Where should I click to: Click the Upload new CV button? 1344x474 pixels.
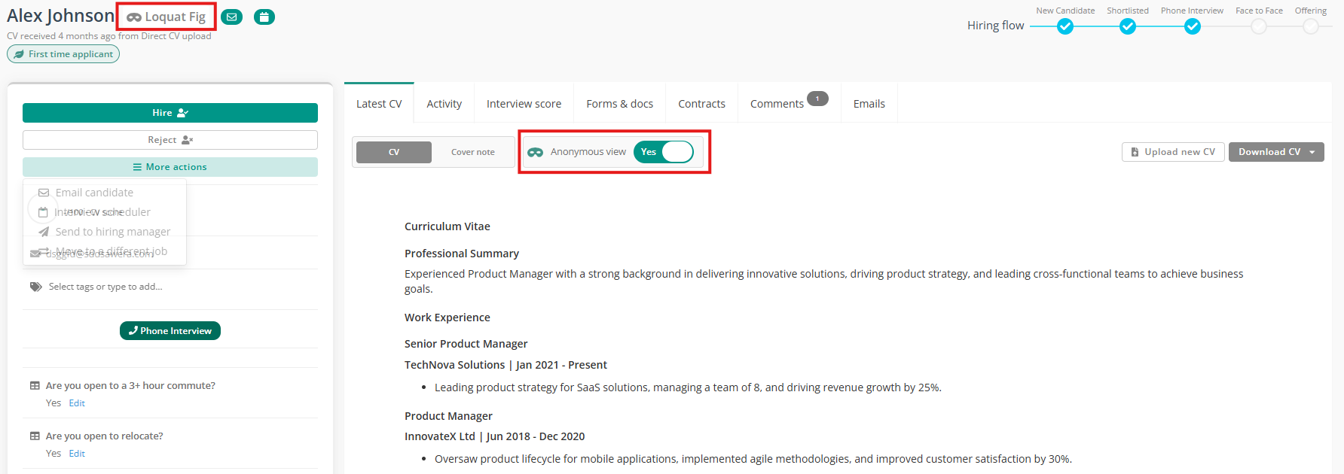pyautogui.click(x=1173, y=152)
